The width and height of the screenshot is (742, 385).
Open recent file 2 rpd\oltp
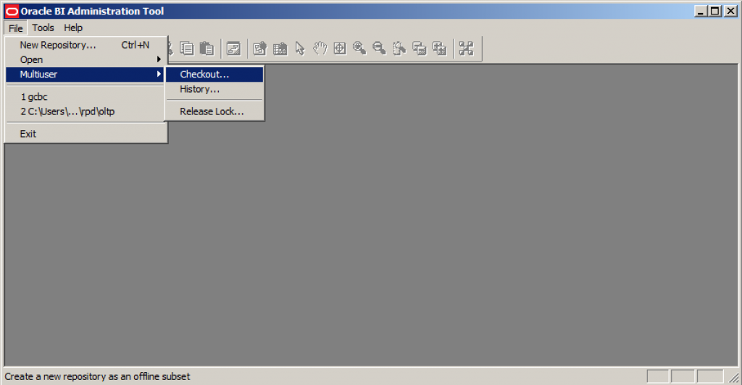86,111
